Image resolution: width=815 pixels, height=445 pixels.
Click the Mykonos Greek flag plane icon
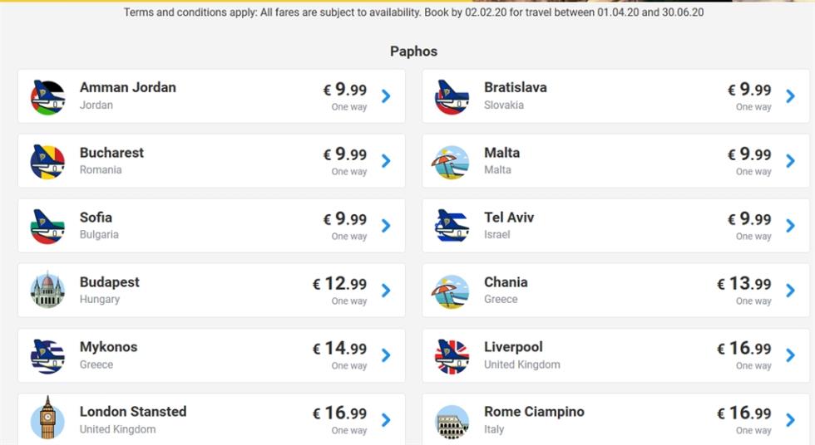(x=48, y=356)
